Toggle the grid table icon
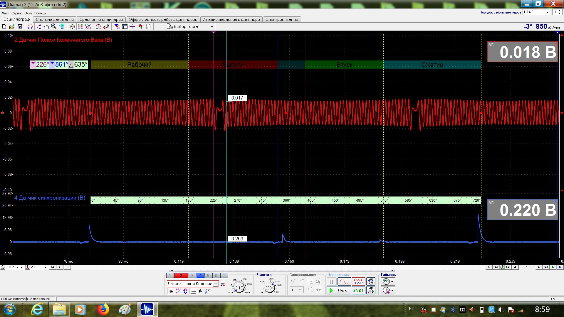564x317 pixels. (x=125, y=27)
